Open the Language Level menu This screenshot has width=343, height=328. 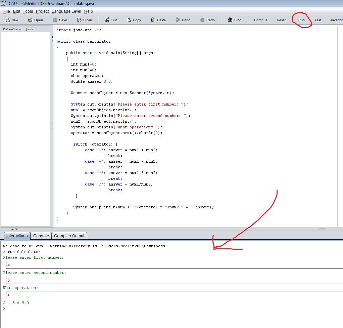(66, 11)
